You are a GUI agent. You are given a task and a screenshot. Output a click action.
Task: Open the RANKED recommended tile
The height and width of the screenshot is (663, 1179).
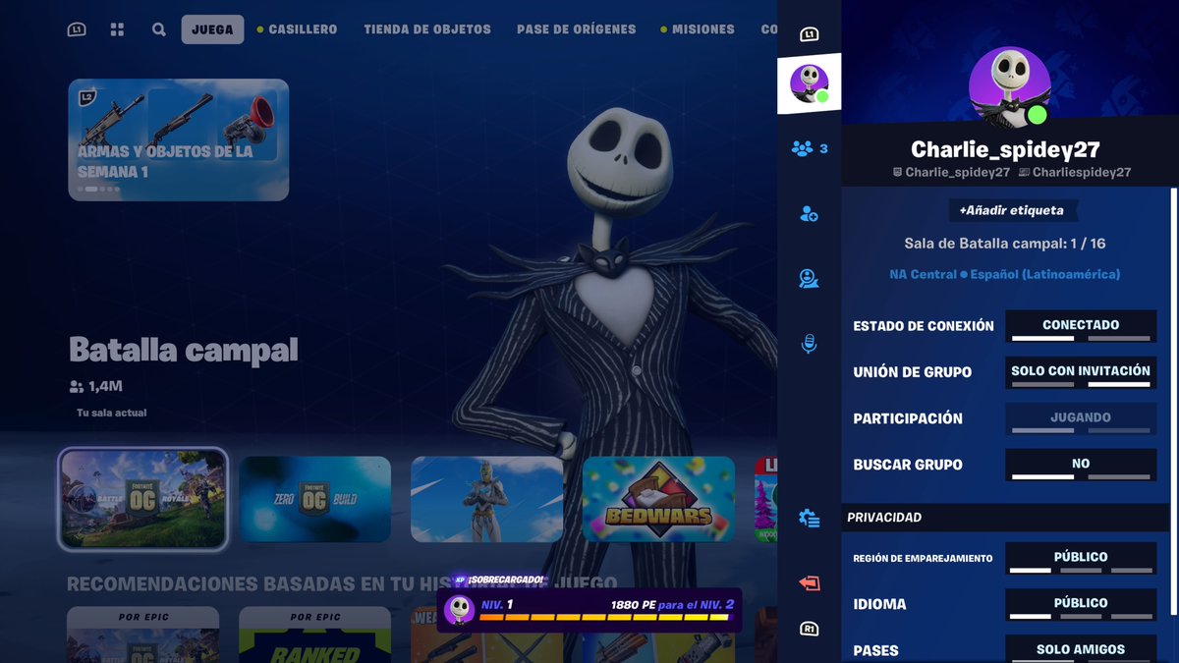coord(314,635)
